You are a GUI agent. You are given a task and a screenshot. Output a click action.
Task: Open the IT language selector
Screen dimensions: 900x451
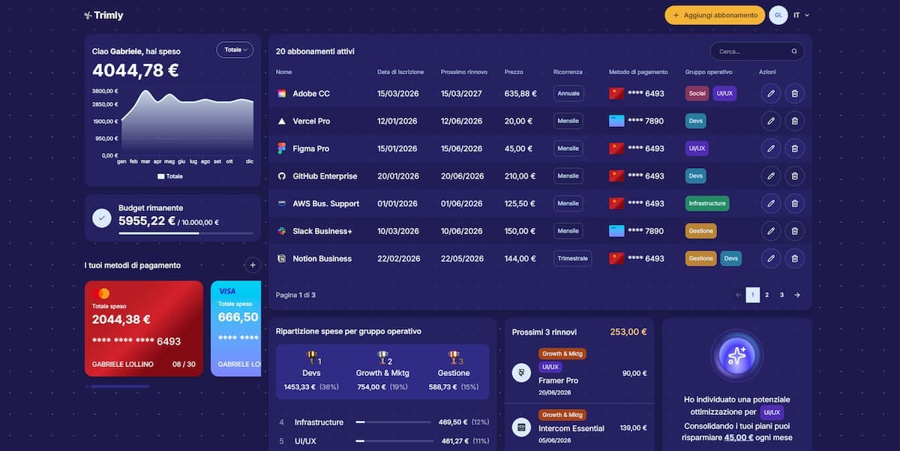point(801,15)
